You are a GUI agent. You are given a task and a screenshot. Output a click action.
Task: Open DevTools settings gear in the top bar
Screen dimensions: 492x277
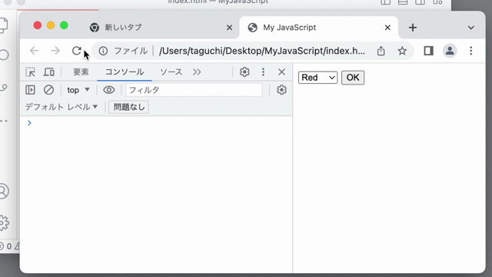[244, 72]
